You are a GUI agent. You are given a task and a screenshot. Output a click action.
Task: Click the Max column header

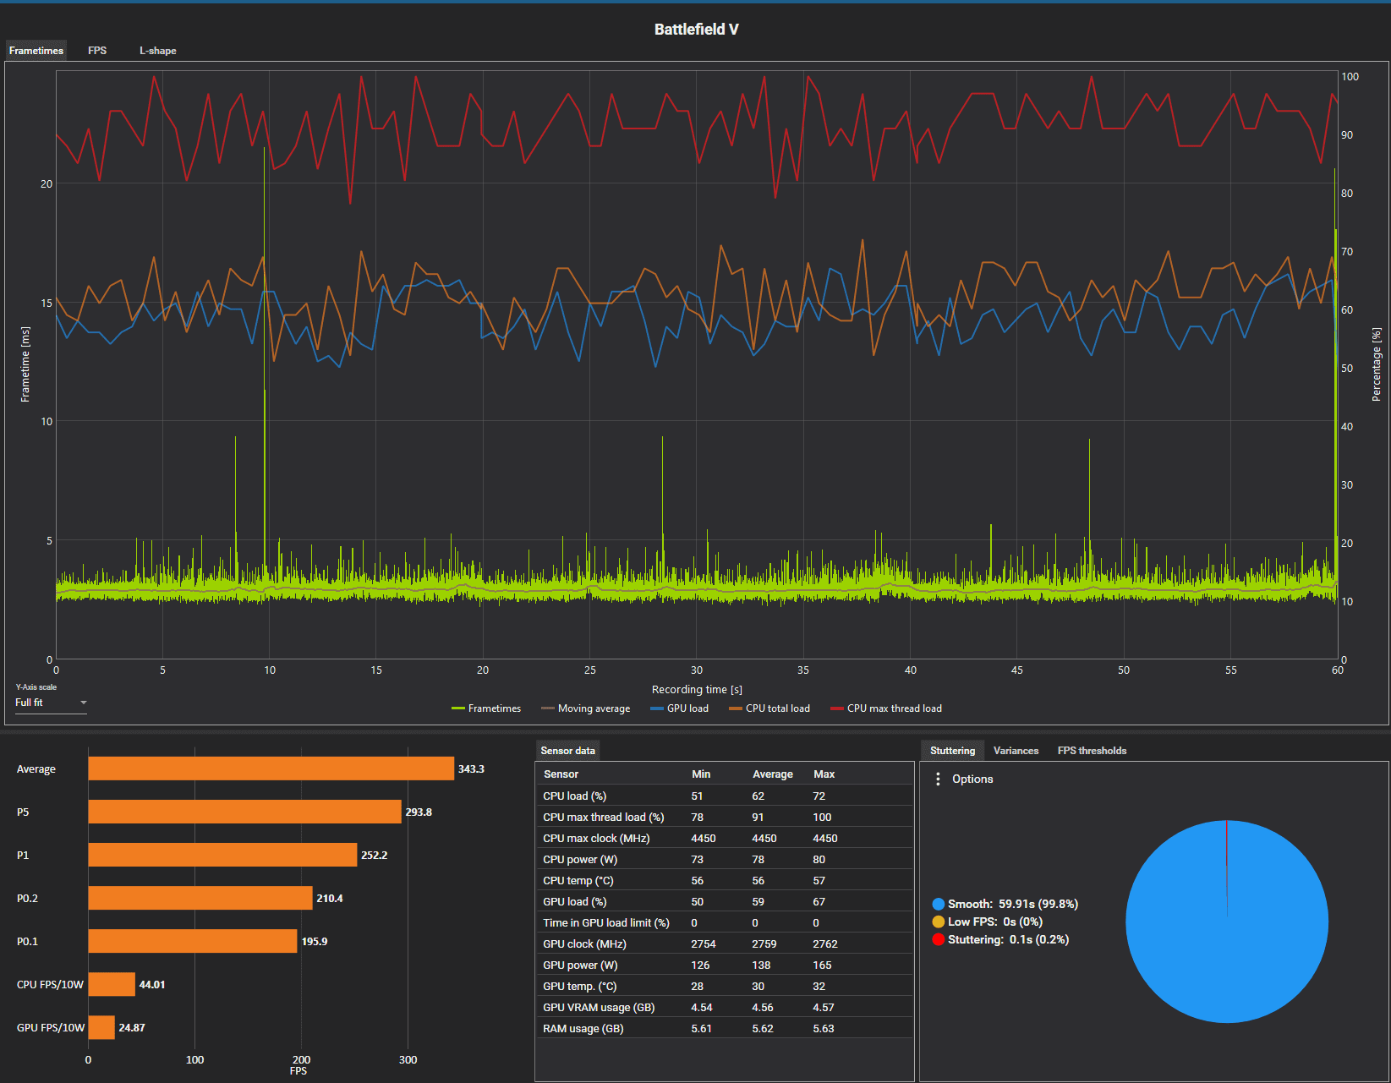[x=824, y=774]
